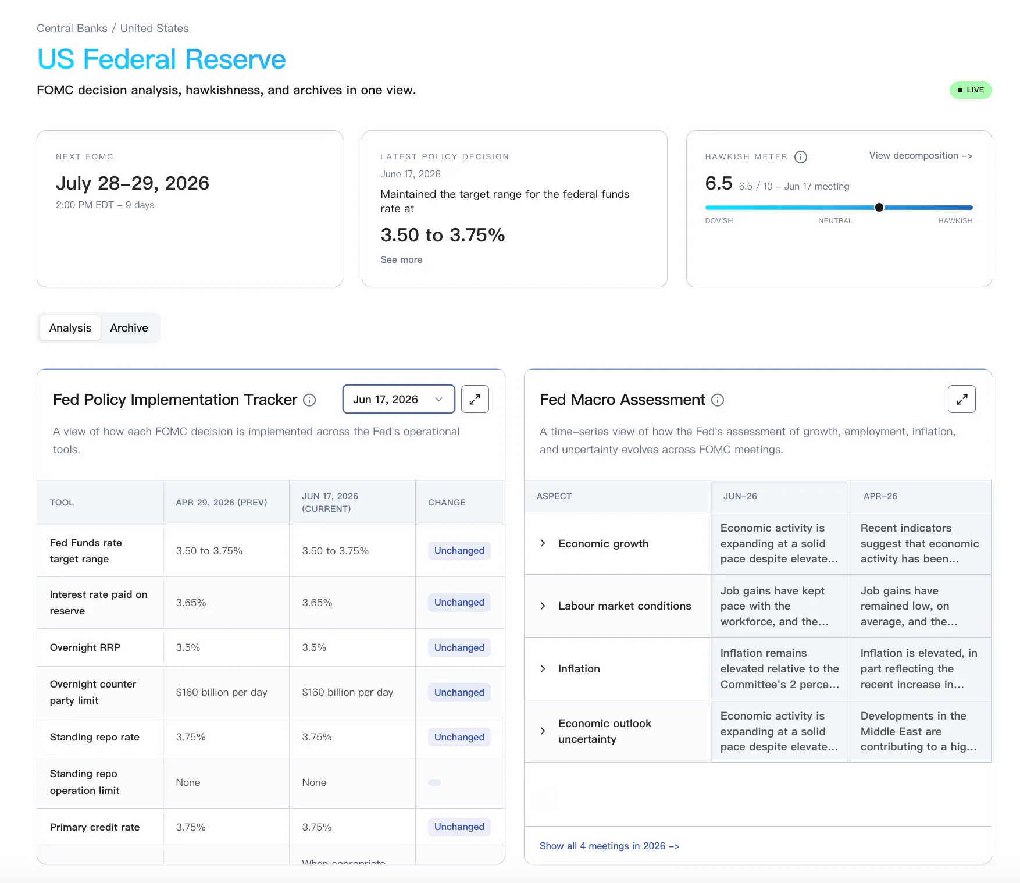Screen dimensions: 1020x883
Task: Click See more under latest policy decision
Action: point(401,259)
